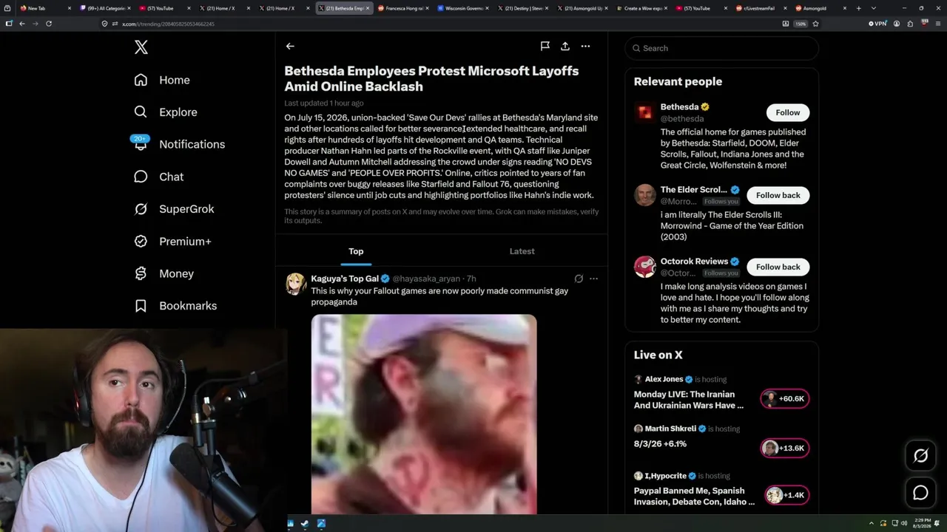
Task: Click the flag icon to report the story
Action: coord(545,46)
